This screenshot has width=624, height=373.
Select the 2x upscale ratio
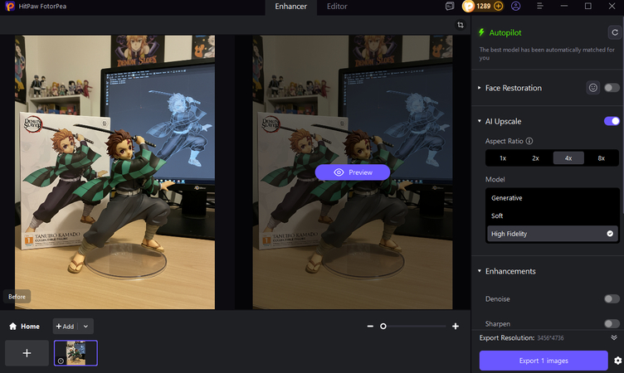[x=536, y=157]
